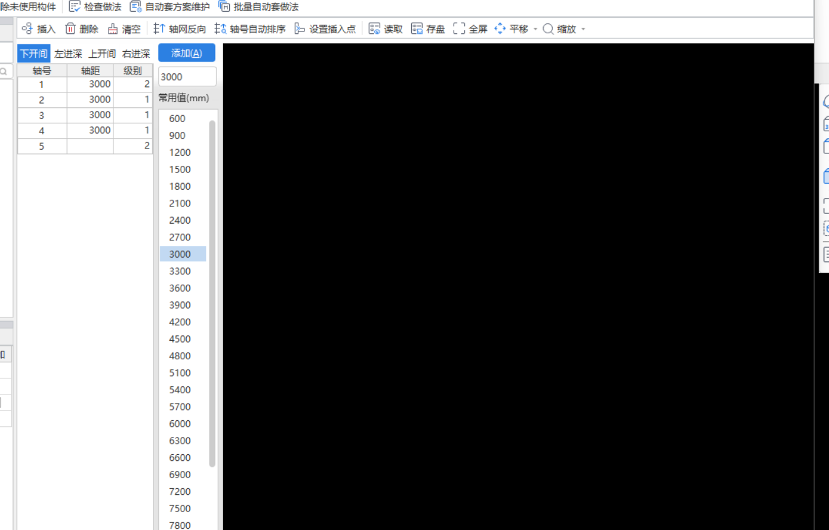Select the 轴号 5 cell
This screenshot has height=530, width=829.
[42, 146]
